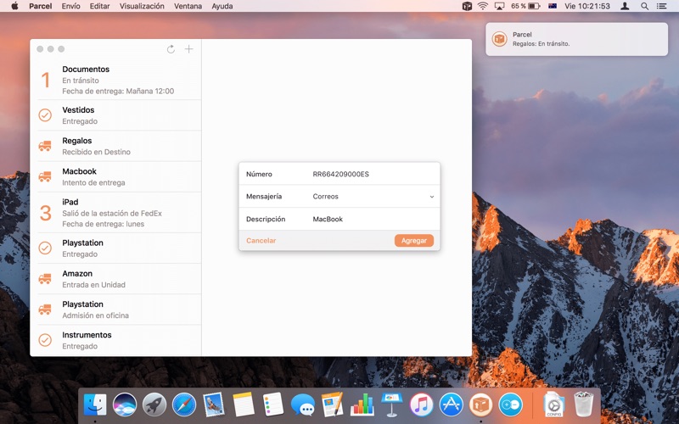
Task: Open Reminders from the Dock
Action: tap(273, 405)
